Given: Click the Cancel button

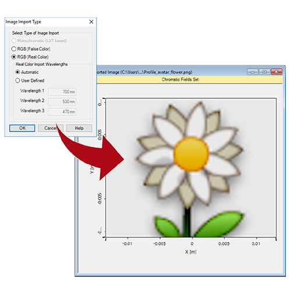Looking at the screenshot, I should (51, 128).
